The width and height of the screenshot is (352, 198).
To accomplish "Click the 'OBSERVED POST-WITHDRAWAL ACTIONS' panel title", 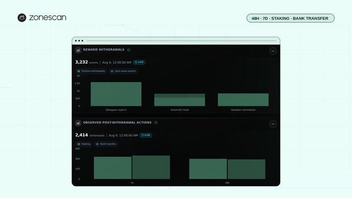I will [x=117, y=123].
